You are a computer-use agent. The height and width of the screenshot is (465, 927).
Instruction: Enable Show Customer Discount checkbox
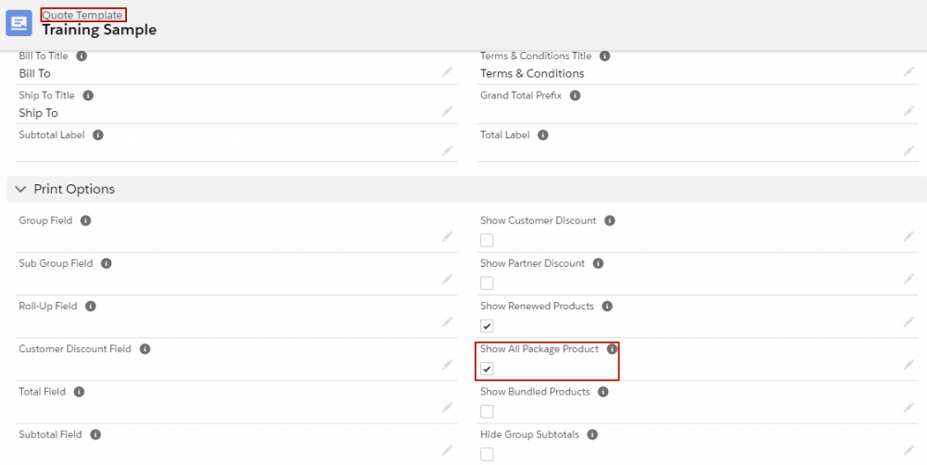487,241
